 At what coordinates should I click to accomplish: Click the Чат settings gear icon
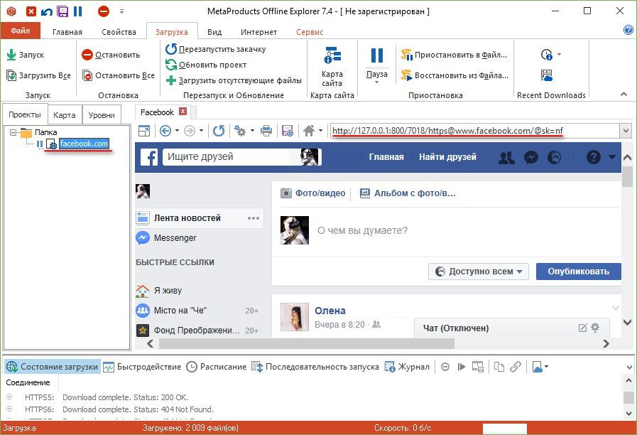(595, 327)
